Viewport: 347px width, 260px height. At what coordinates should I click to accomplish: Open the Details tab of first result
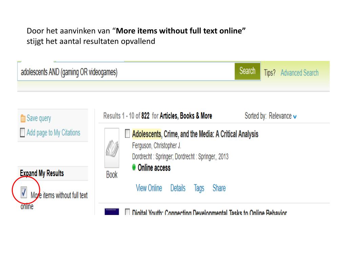point(178,188)
